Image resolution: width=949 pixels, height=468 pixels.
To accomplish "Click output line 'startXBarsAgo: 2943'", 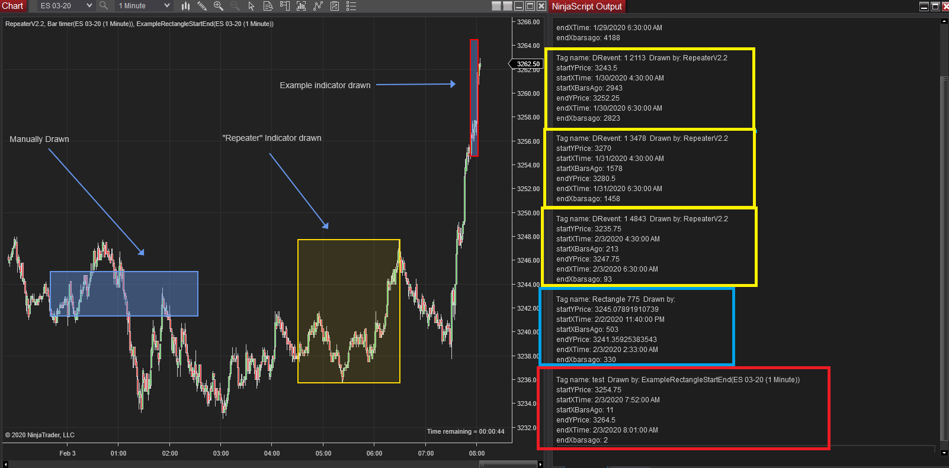I will tap(589, 88).
